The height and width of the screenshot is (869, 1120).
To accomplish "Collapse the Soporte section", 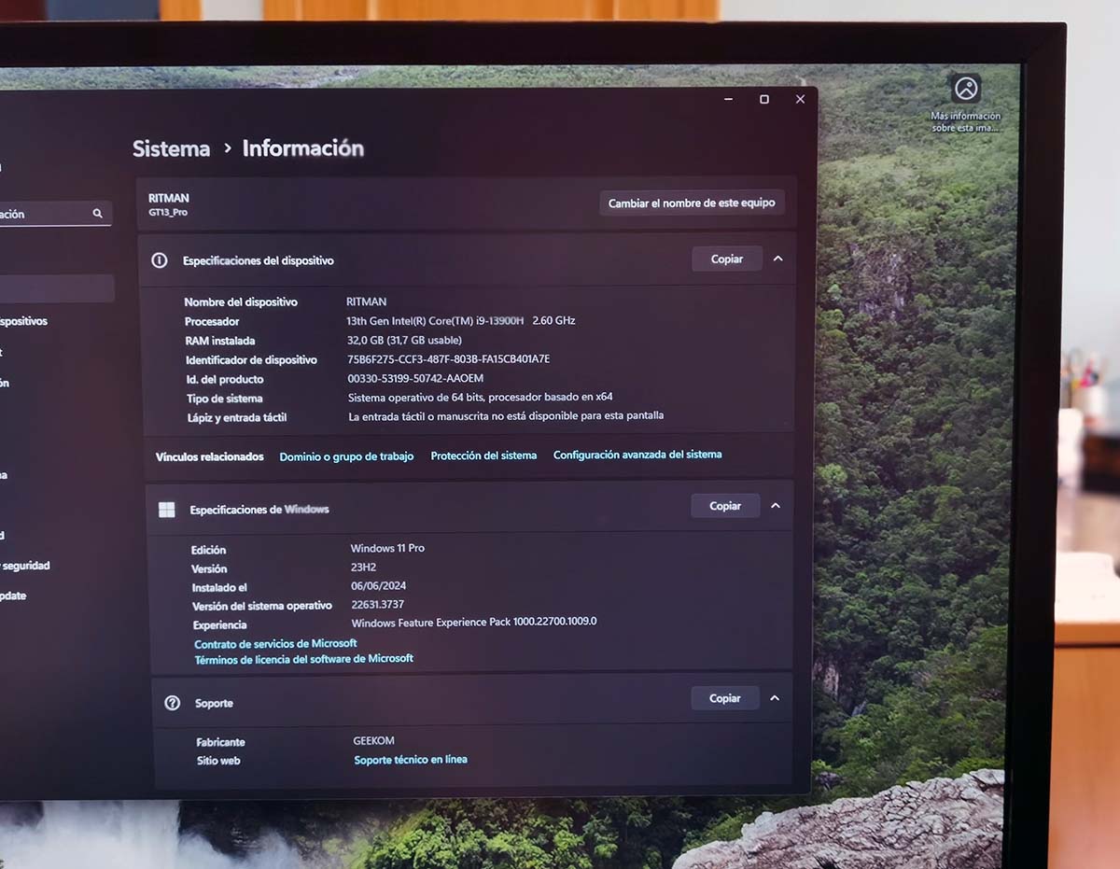I will point(775,698).
